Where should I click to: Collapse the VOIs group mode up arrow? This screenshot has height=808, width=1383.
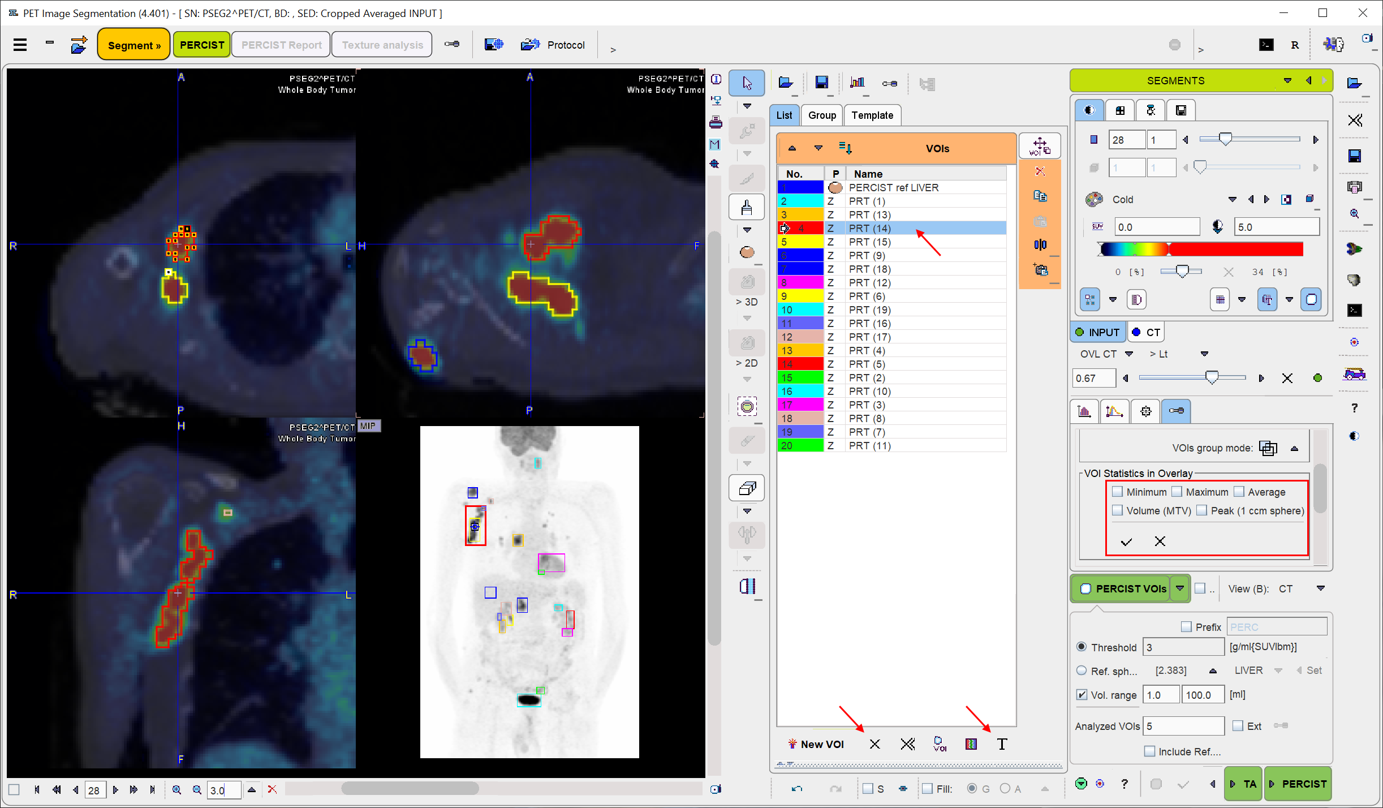point(1294,448)
